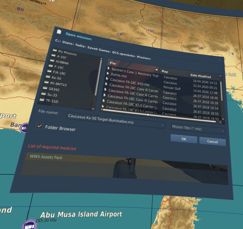Viewport: 243px width, 229px height.
Task: Click the folder icon next to TF-51D
Action: click(x=42, y=100)
